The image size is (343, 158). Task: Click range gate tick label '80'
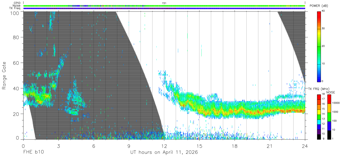(x=16, y=37)
